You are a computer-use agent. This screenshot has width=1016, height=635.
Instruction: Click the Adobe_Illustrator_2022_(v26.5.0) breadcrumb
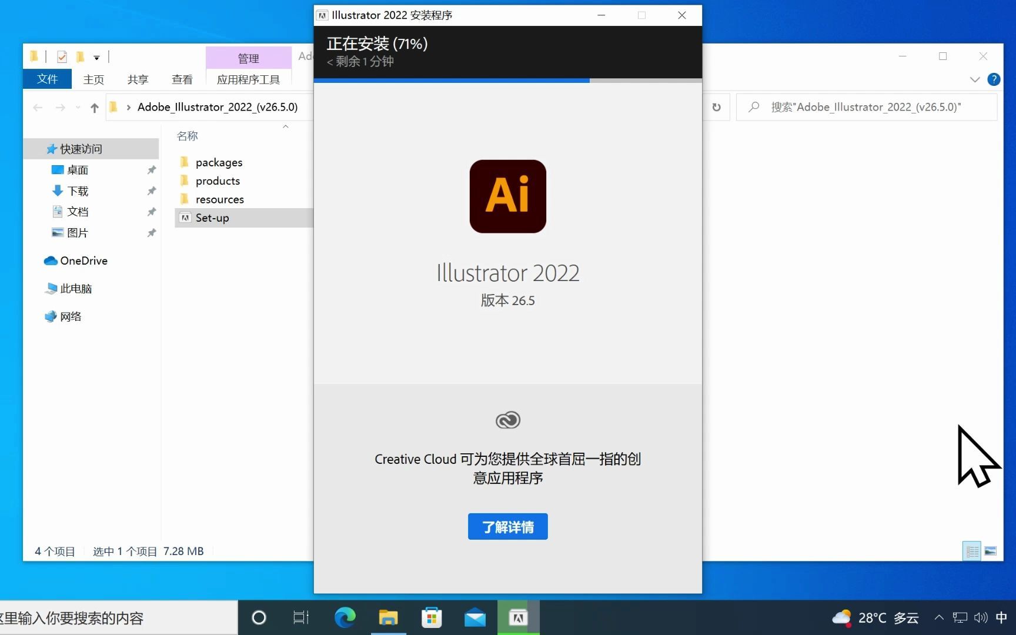(x=218, y=107)
